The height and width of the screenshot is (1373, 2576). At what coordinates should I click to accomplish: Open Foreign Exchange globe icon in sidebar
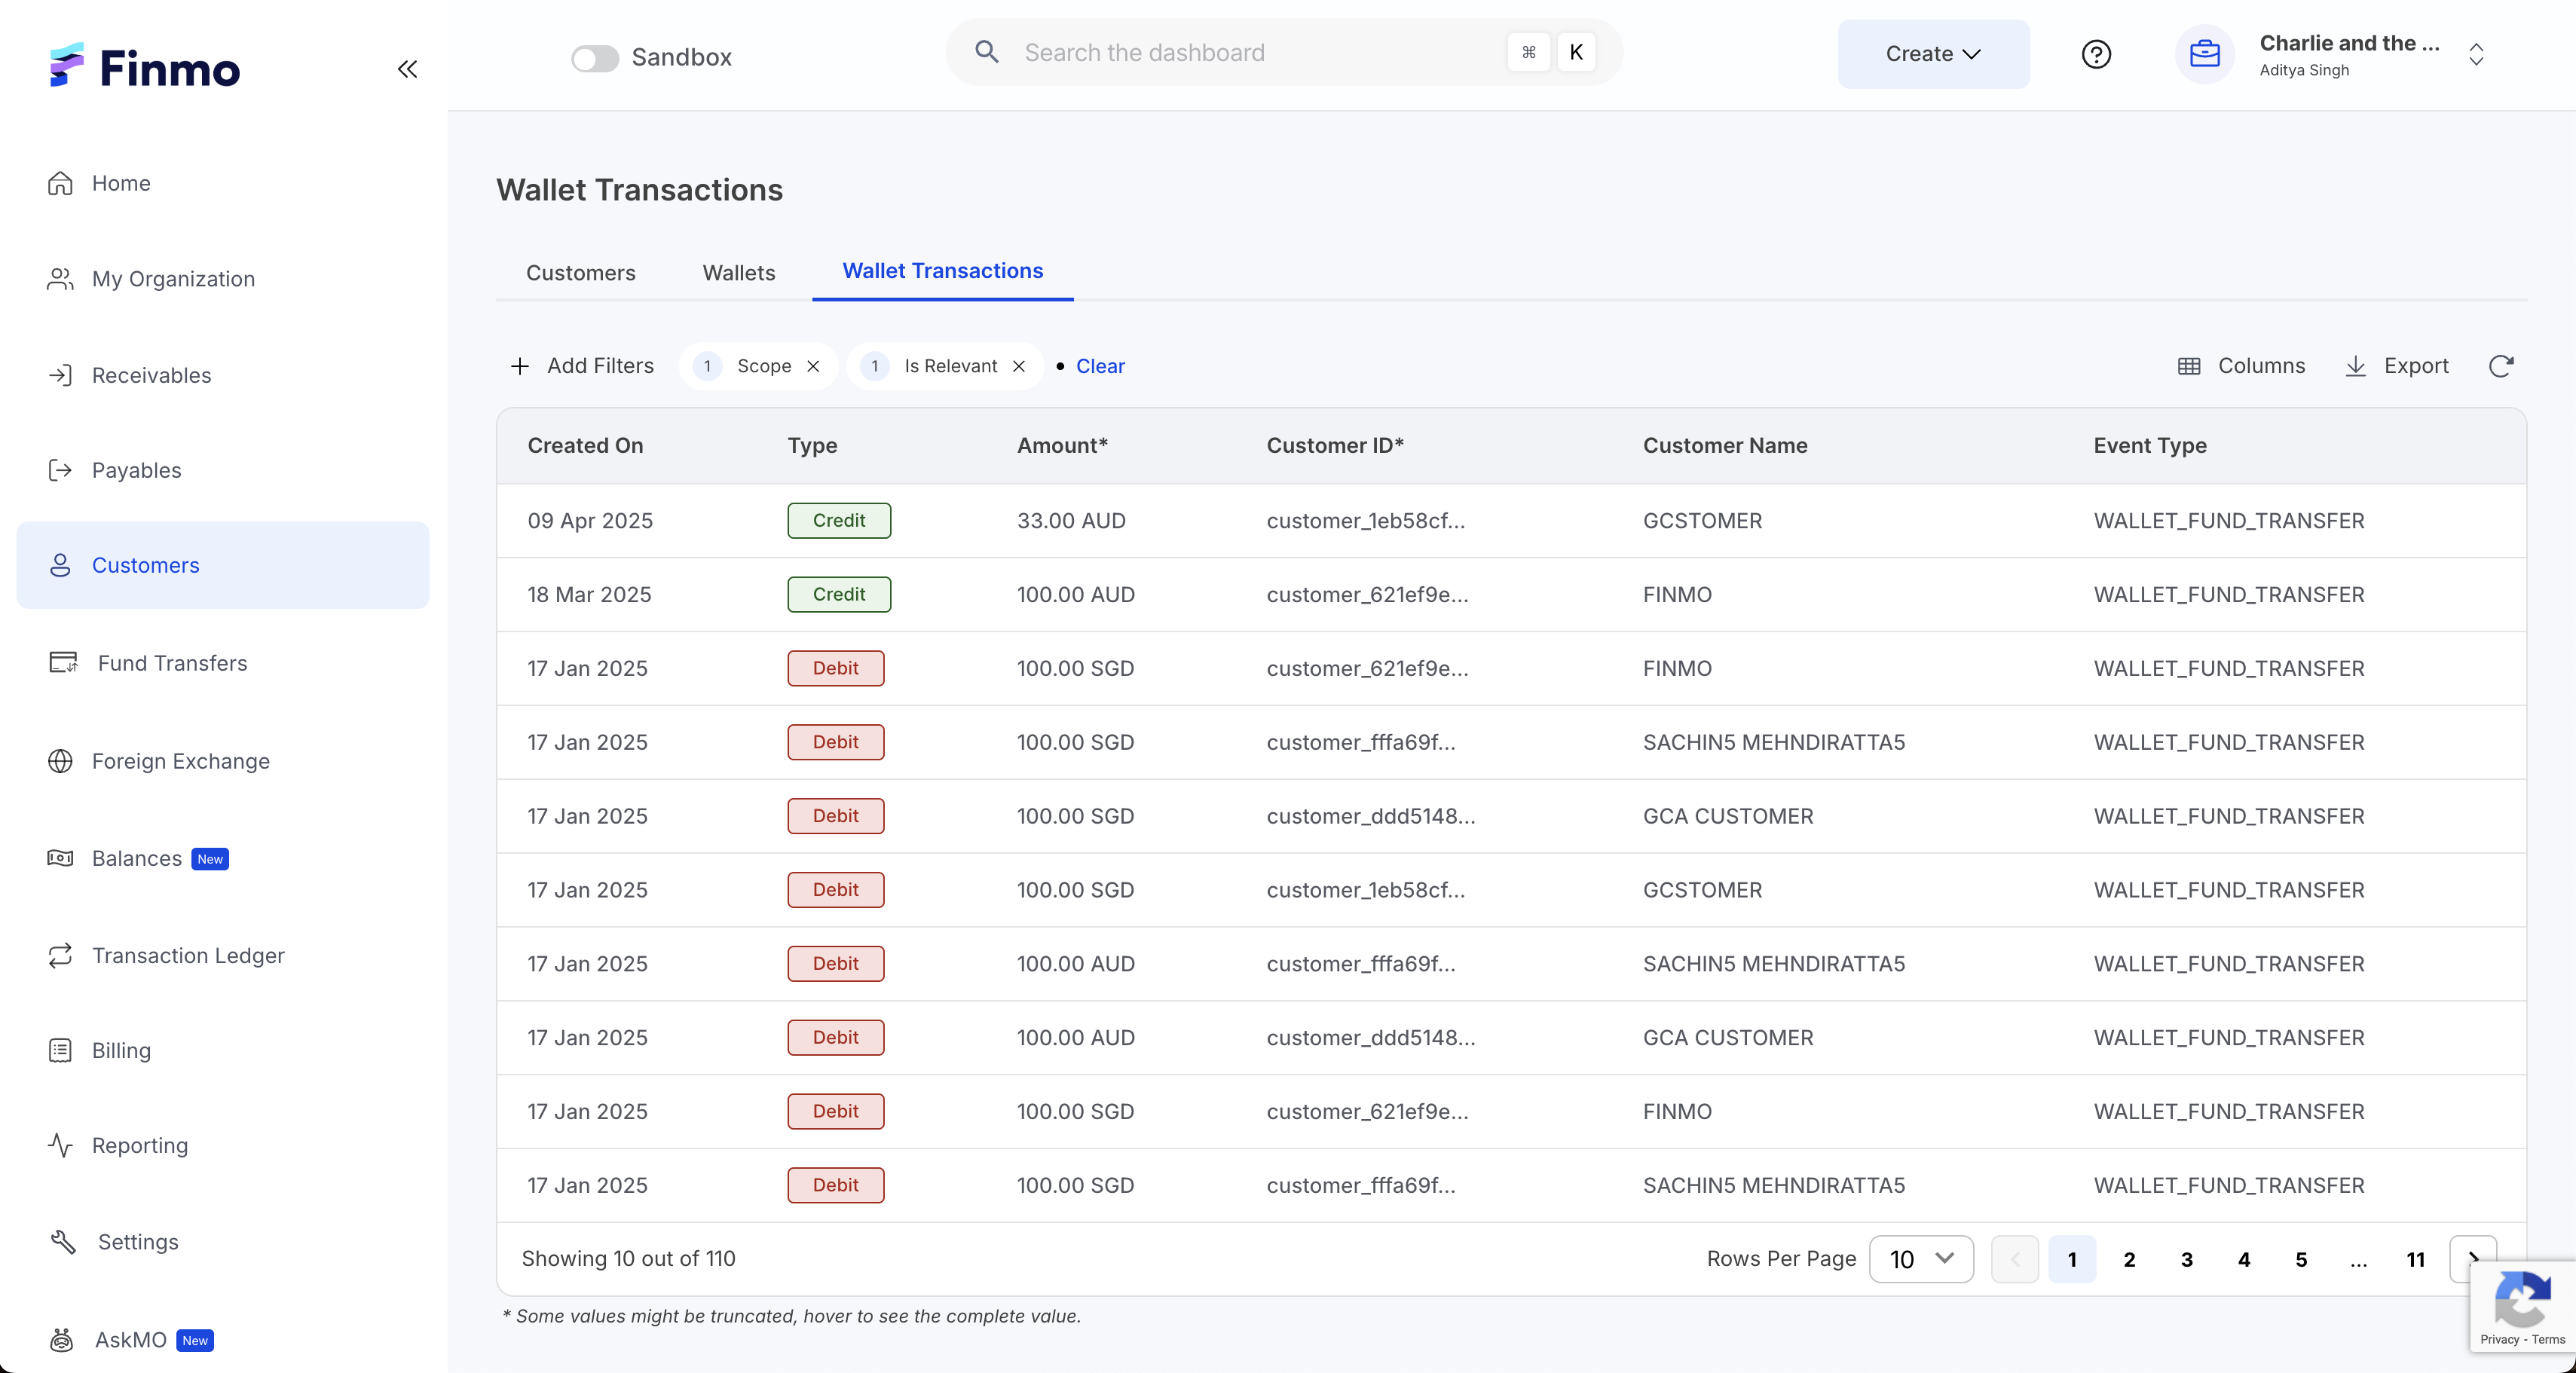pos(60,761)
